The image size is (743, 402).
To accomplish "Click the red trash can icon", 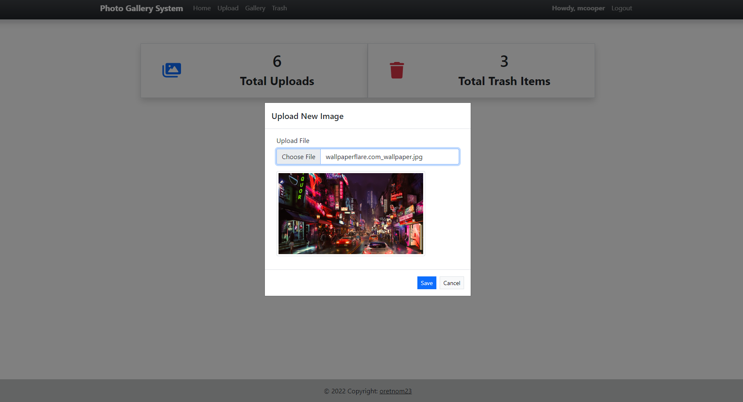I will click(397, 70).
